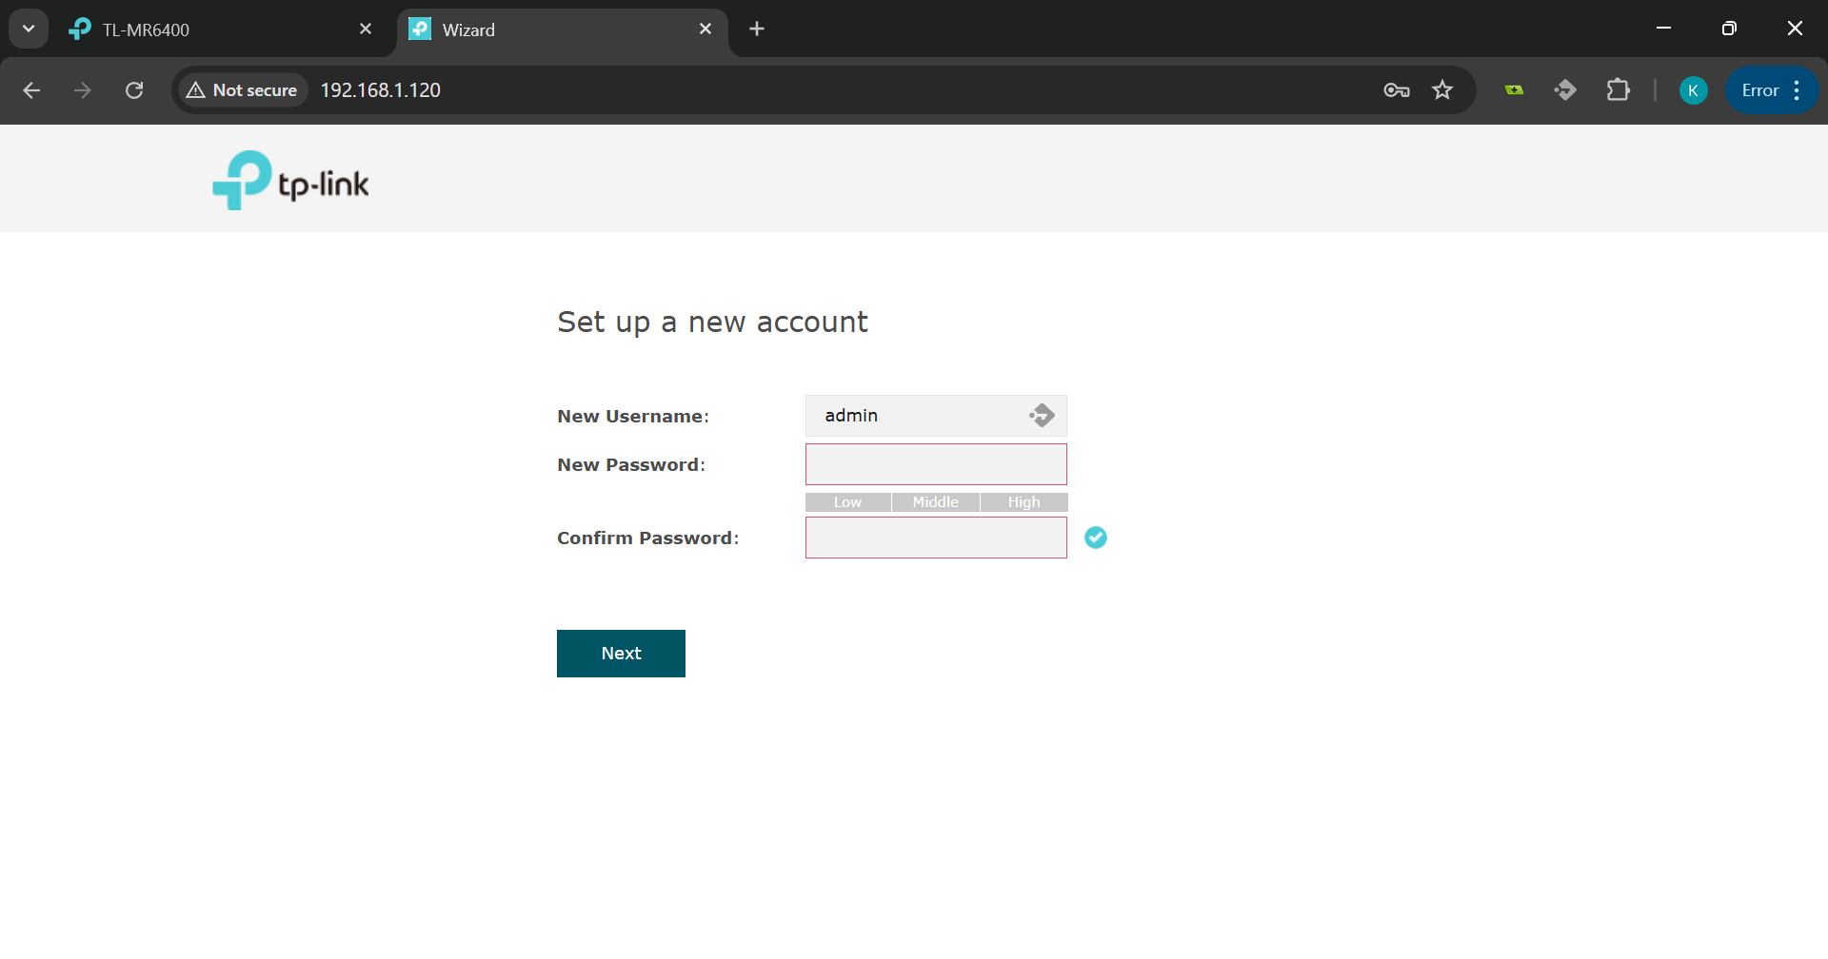
Task: Open the Extensions puzzle icon
Action: [x=1618, y=90]
